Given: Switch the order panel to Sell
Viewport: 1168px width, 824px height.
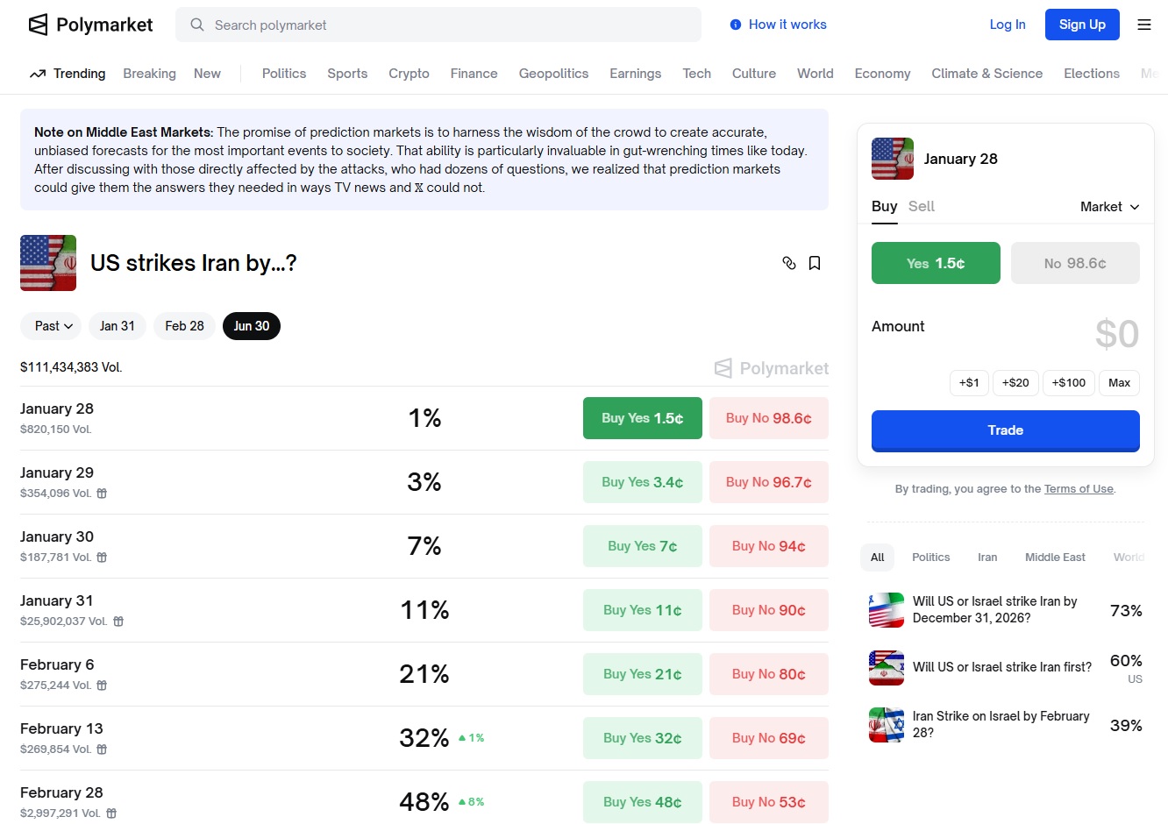Looking at the screenshot, I should pyautogui.click(x=922, y=206).
